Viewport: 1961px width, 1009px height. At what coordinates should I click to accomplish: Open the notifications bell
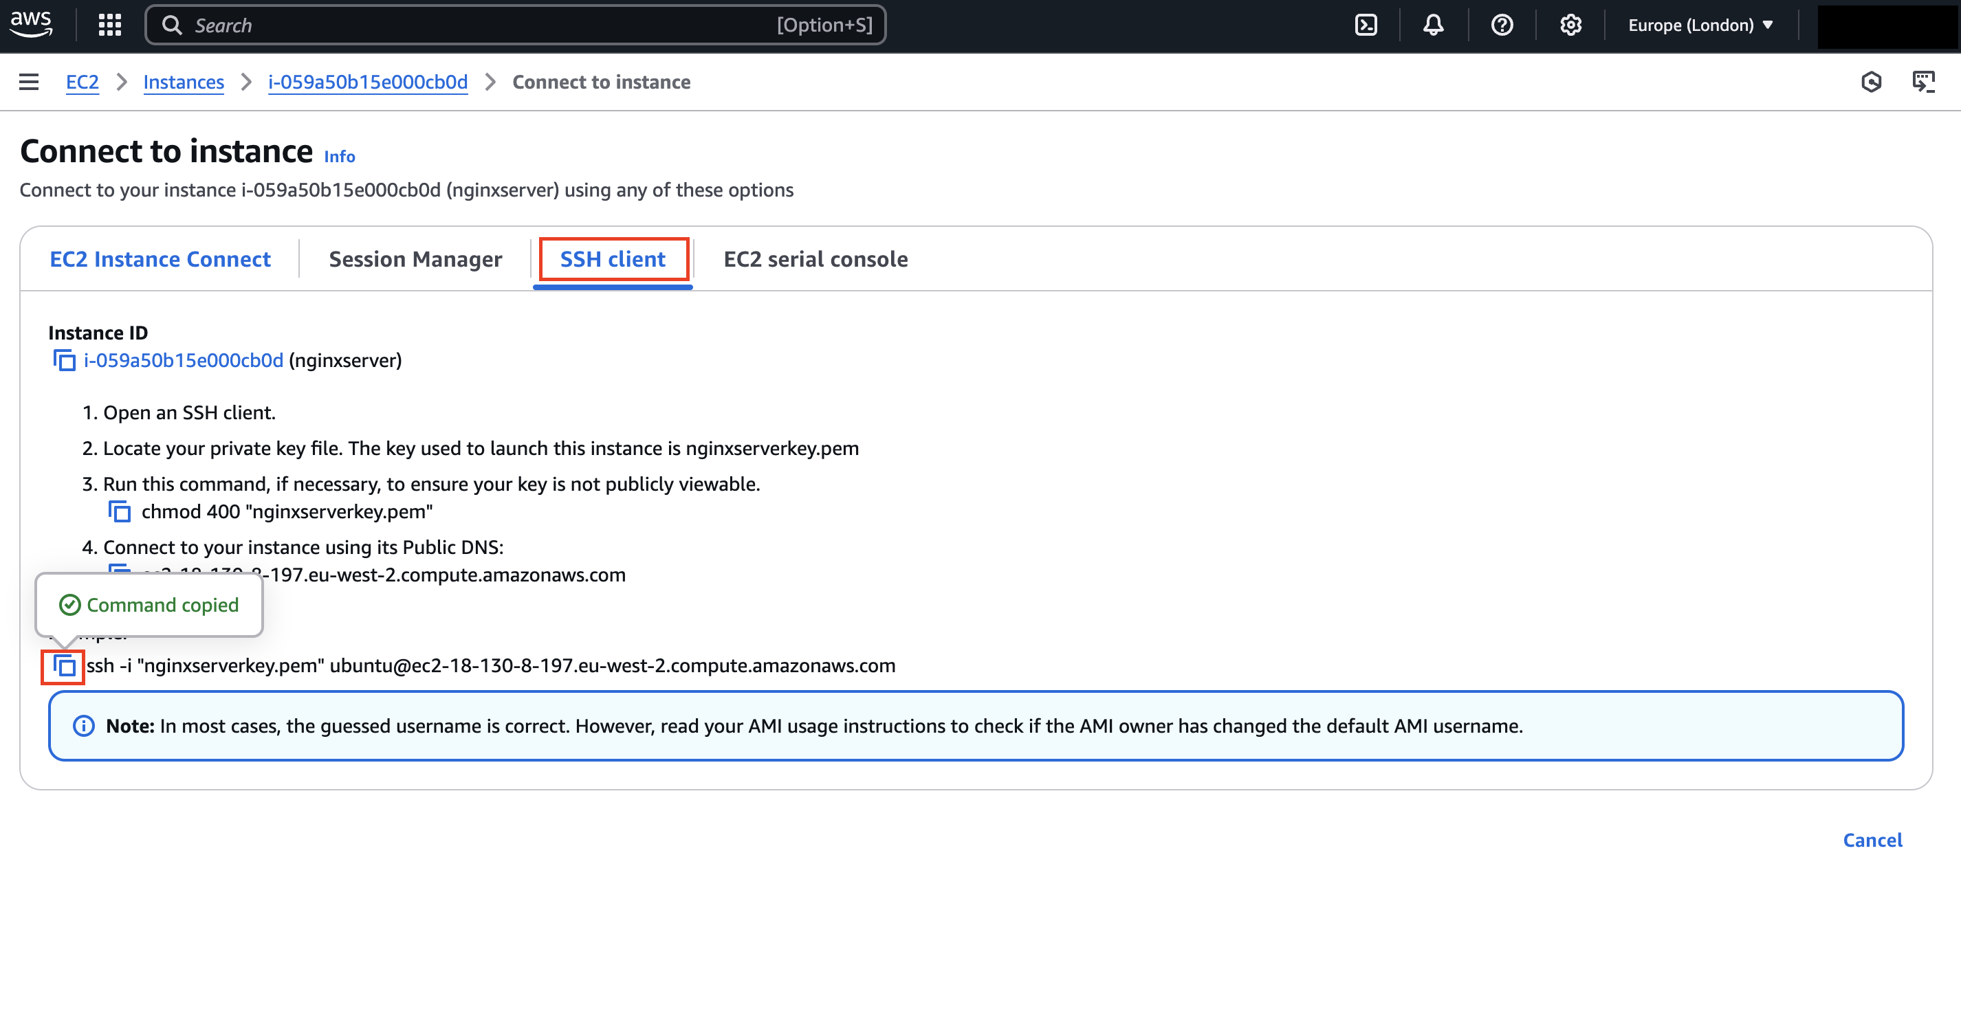coord(1434,25)
